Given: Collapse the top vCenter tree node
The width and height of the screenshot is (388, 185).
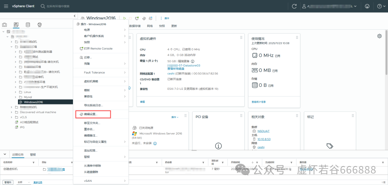Looking at the screenshot, I should tap(4, 31).
